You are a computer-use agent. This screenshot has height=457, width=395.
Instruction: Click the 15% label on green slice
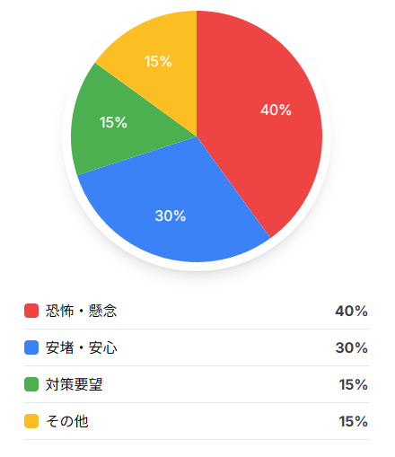113,122
